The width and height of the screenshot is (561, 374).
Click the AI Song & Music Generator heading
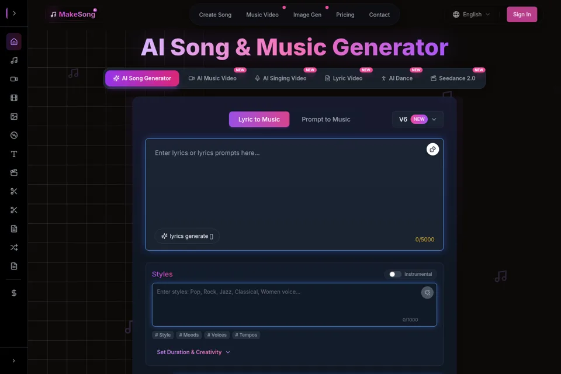295,47
